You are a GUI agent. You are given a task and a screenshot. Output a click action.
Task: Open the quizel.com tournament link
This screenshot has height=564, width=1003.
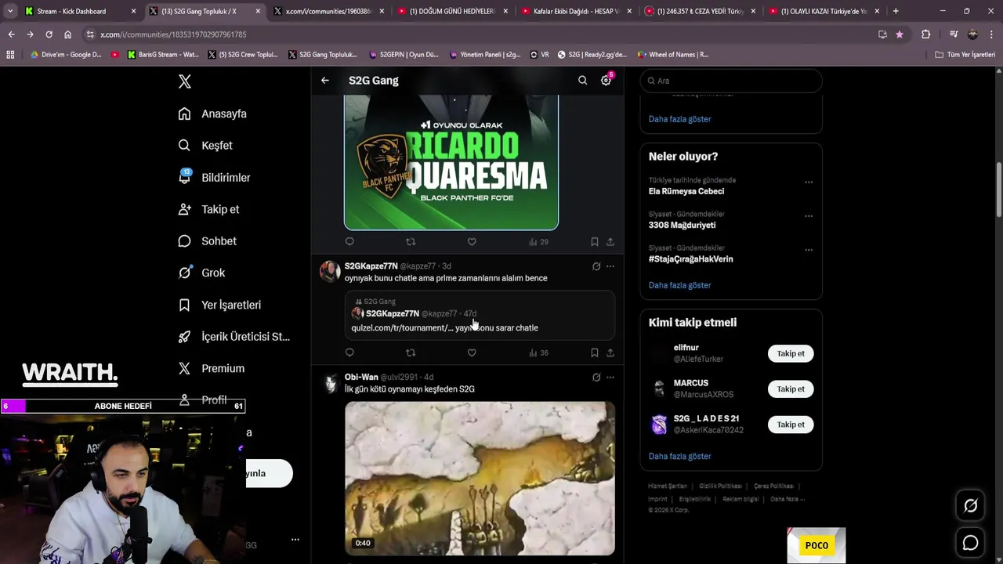click(x=402, y=328)
